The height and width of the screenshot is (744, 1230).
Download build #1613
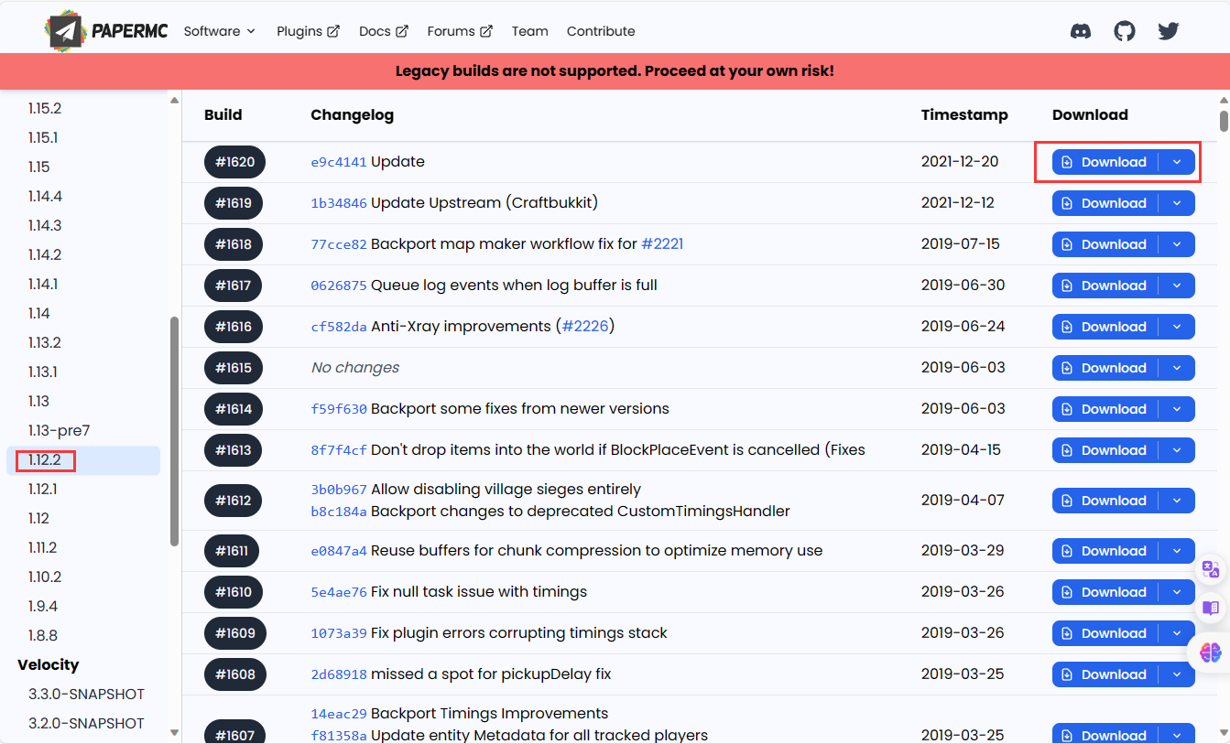pyautogui.click(x=1105, y=450)
